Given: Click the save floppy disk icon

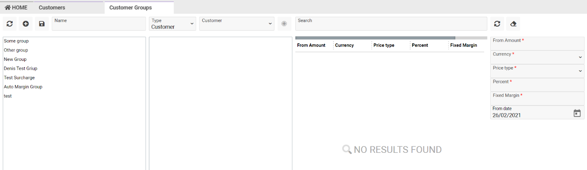Looking at the screenshot, I should click(41, 24).
